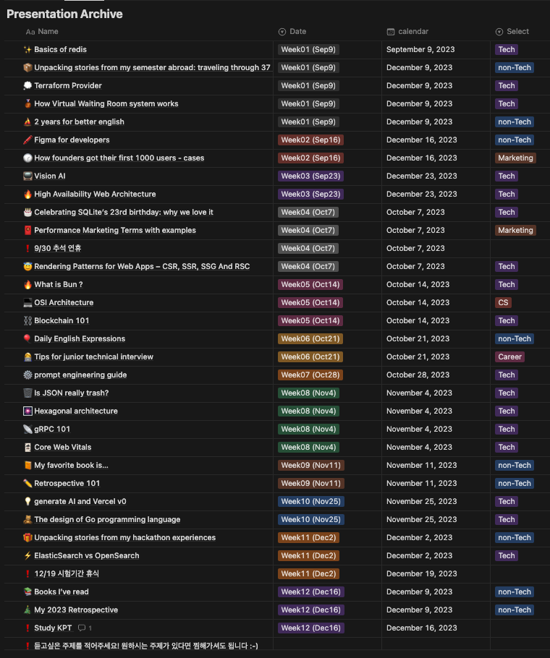Click the thought bubble icon of Terraform Provider
Viewport: 550px width, 658px height.
tap(27, 85)
